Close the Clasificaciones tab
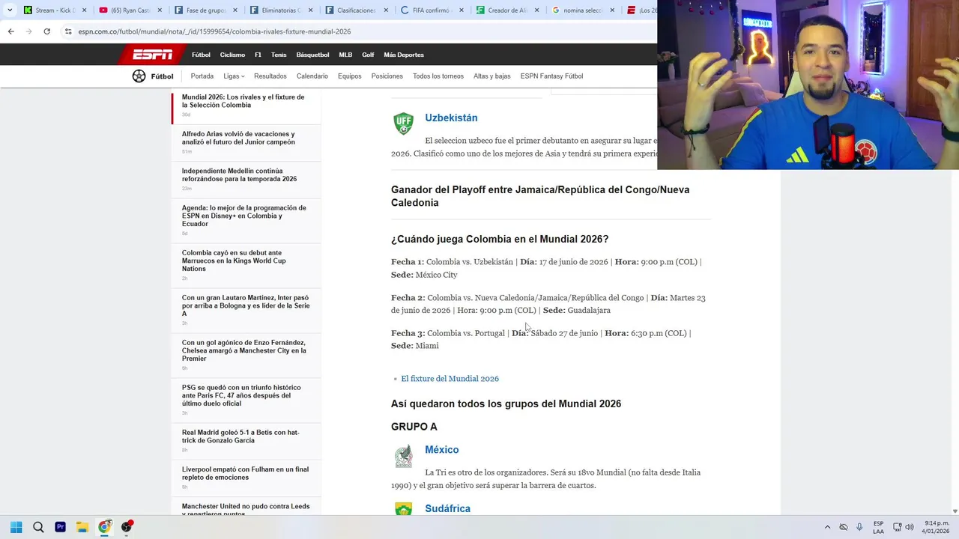Viewport: 959px width, 539px height. pos(386,10)
